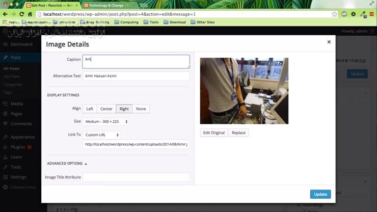Bookmark page with star icon
377x212 pixels.
click(x=334, y=14)
